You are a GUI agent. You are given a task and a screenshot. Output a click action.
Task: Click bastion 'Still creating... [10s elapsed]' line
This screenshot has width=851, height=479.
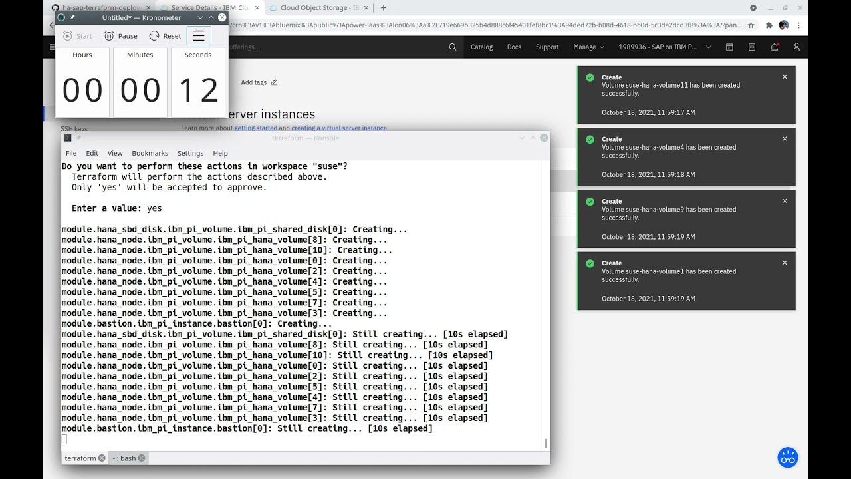click(x=247, y=428)
